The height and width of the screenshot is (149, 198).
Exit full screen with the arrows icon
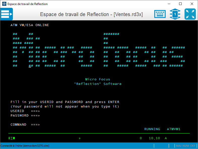click(x=190, y=14)
